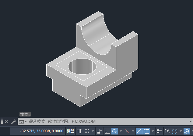Image resolution: width=193 pixels, height=136 pixels.
Task: Click the dynamic input icon
Action: [100, 131]
